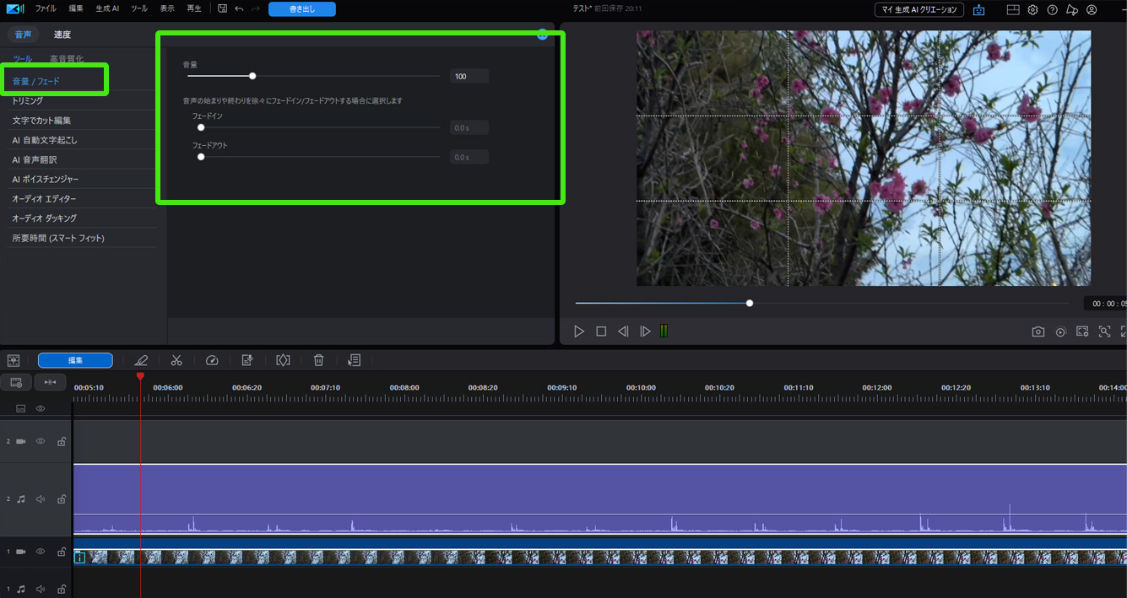This screenshot has width=1127, height=598.
Task: Open the ファイル menu
Action: coord(46,8)
